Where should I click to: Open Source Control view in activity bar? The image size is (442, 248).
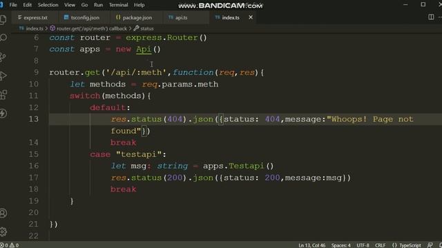click(x=3, y=56)
